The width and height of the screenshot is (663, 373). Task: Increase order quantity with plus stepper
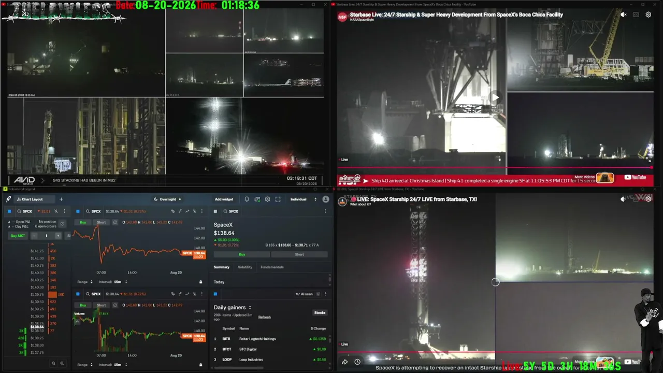[58, 236]
